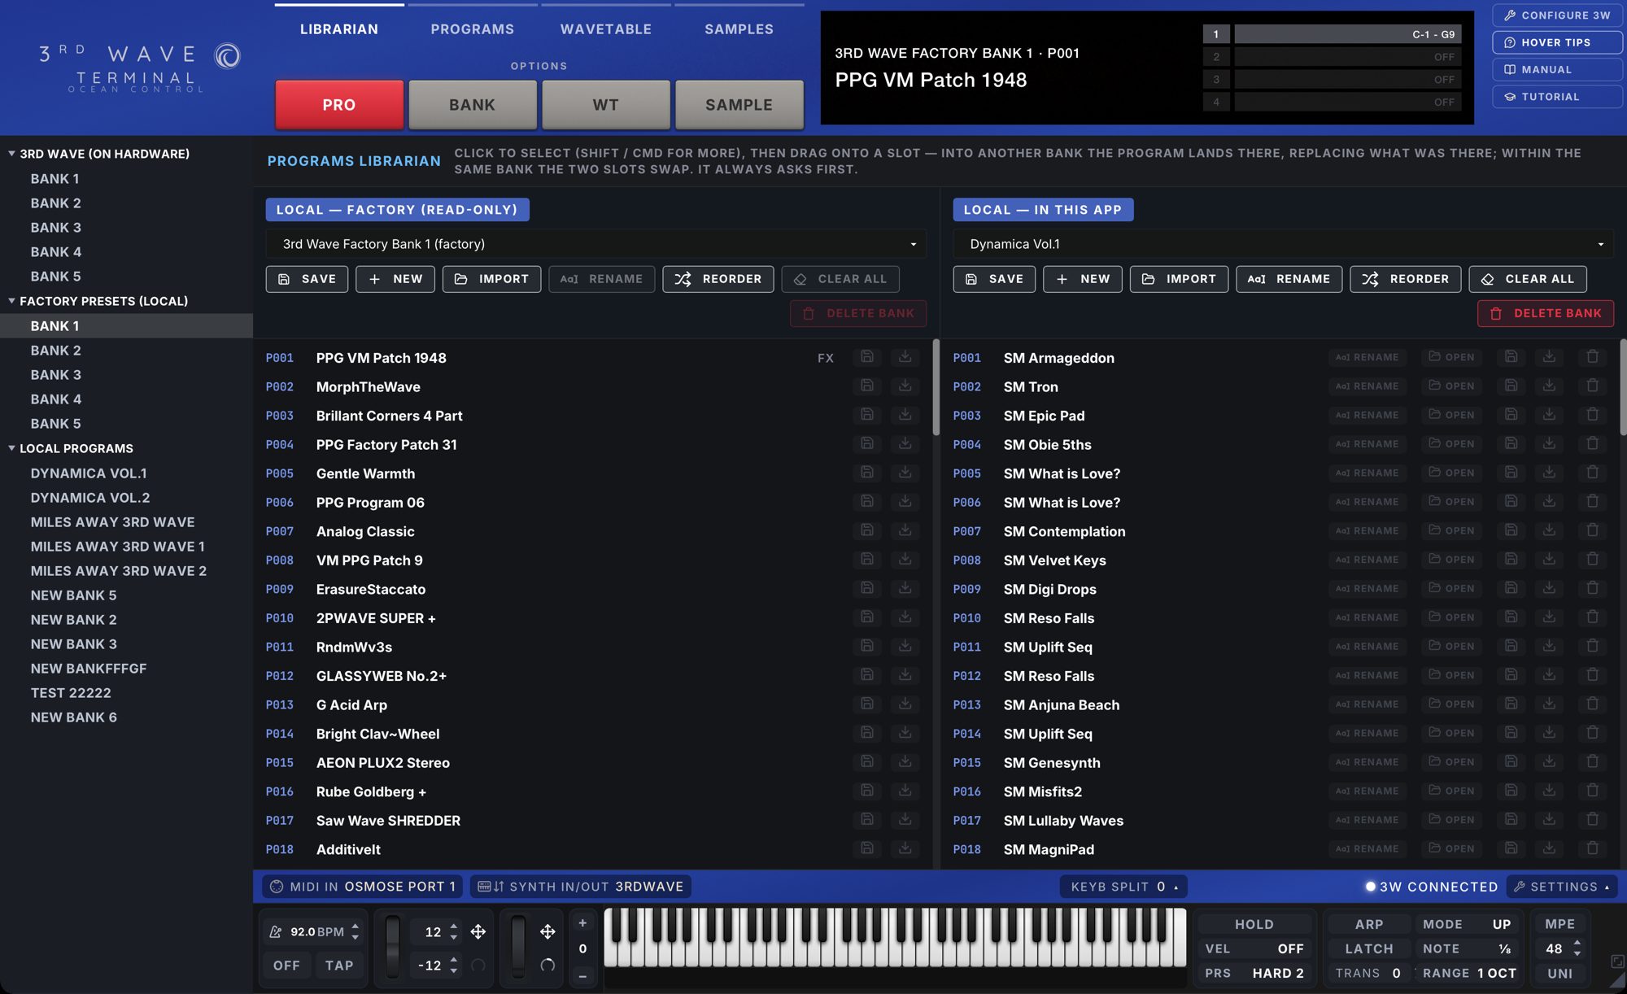Click the trash icon for SM MagniPad
1627x994 pixels.
pos(1592,848)
